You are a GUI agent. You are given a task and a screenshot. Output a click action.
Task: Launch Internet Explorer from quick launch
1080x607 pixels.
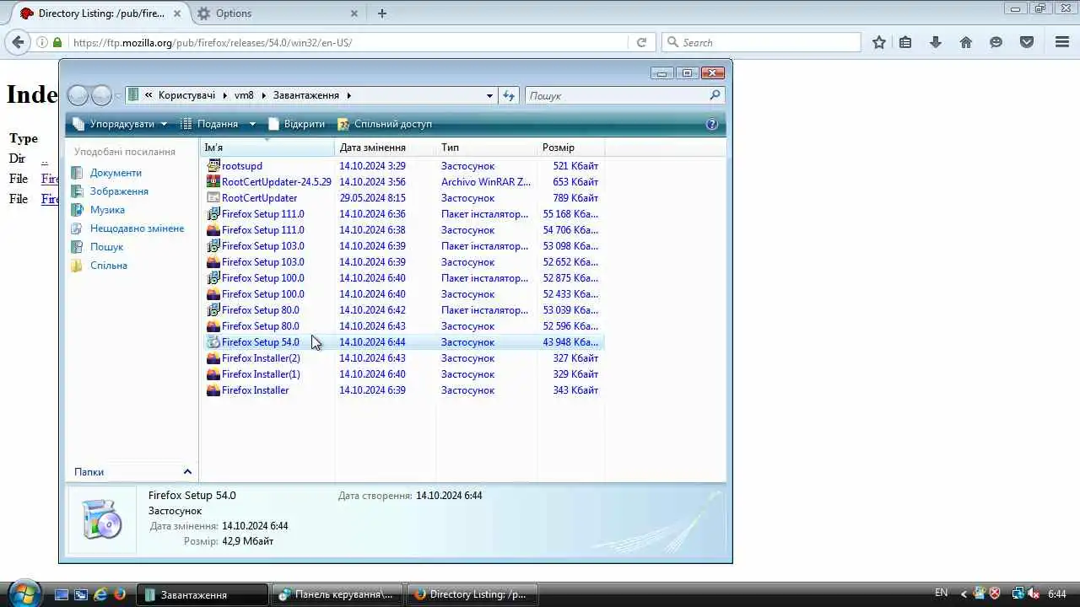(x=100, y=594)
